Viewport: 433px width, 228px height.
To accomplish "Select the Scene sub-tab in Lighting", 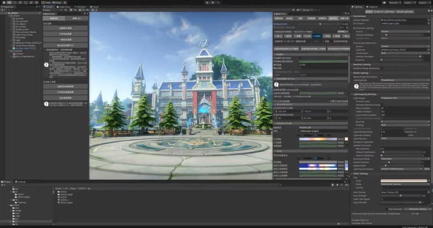I will point(369,12).
